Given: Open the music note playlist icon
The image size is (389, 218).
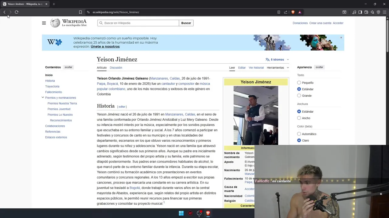Looking at the screenshot, I should tap(354, 12).
